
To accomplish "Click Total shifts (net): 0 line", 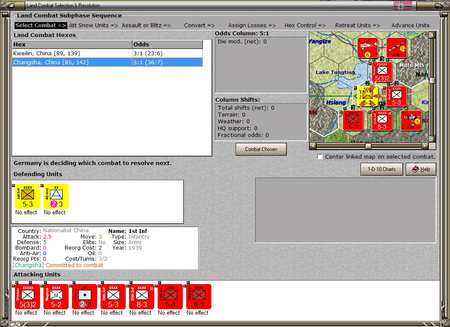I will click(246, 108).
